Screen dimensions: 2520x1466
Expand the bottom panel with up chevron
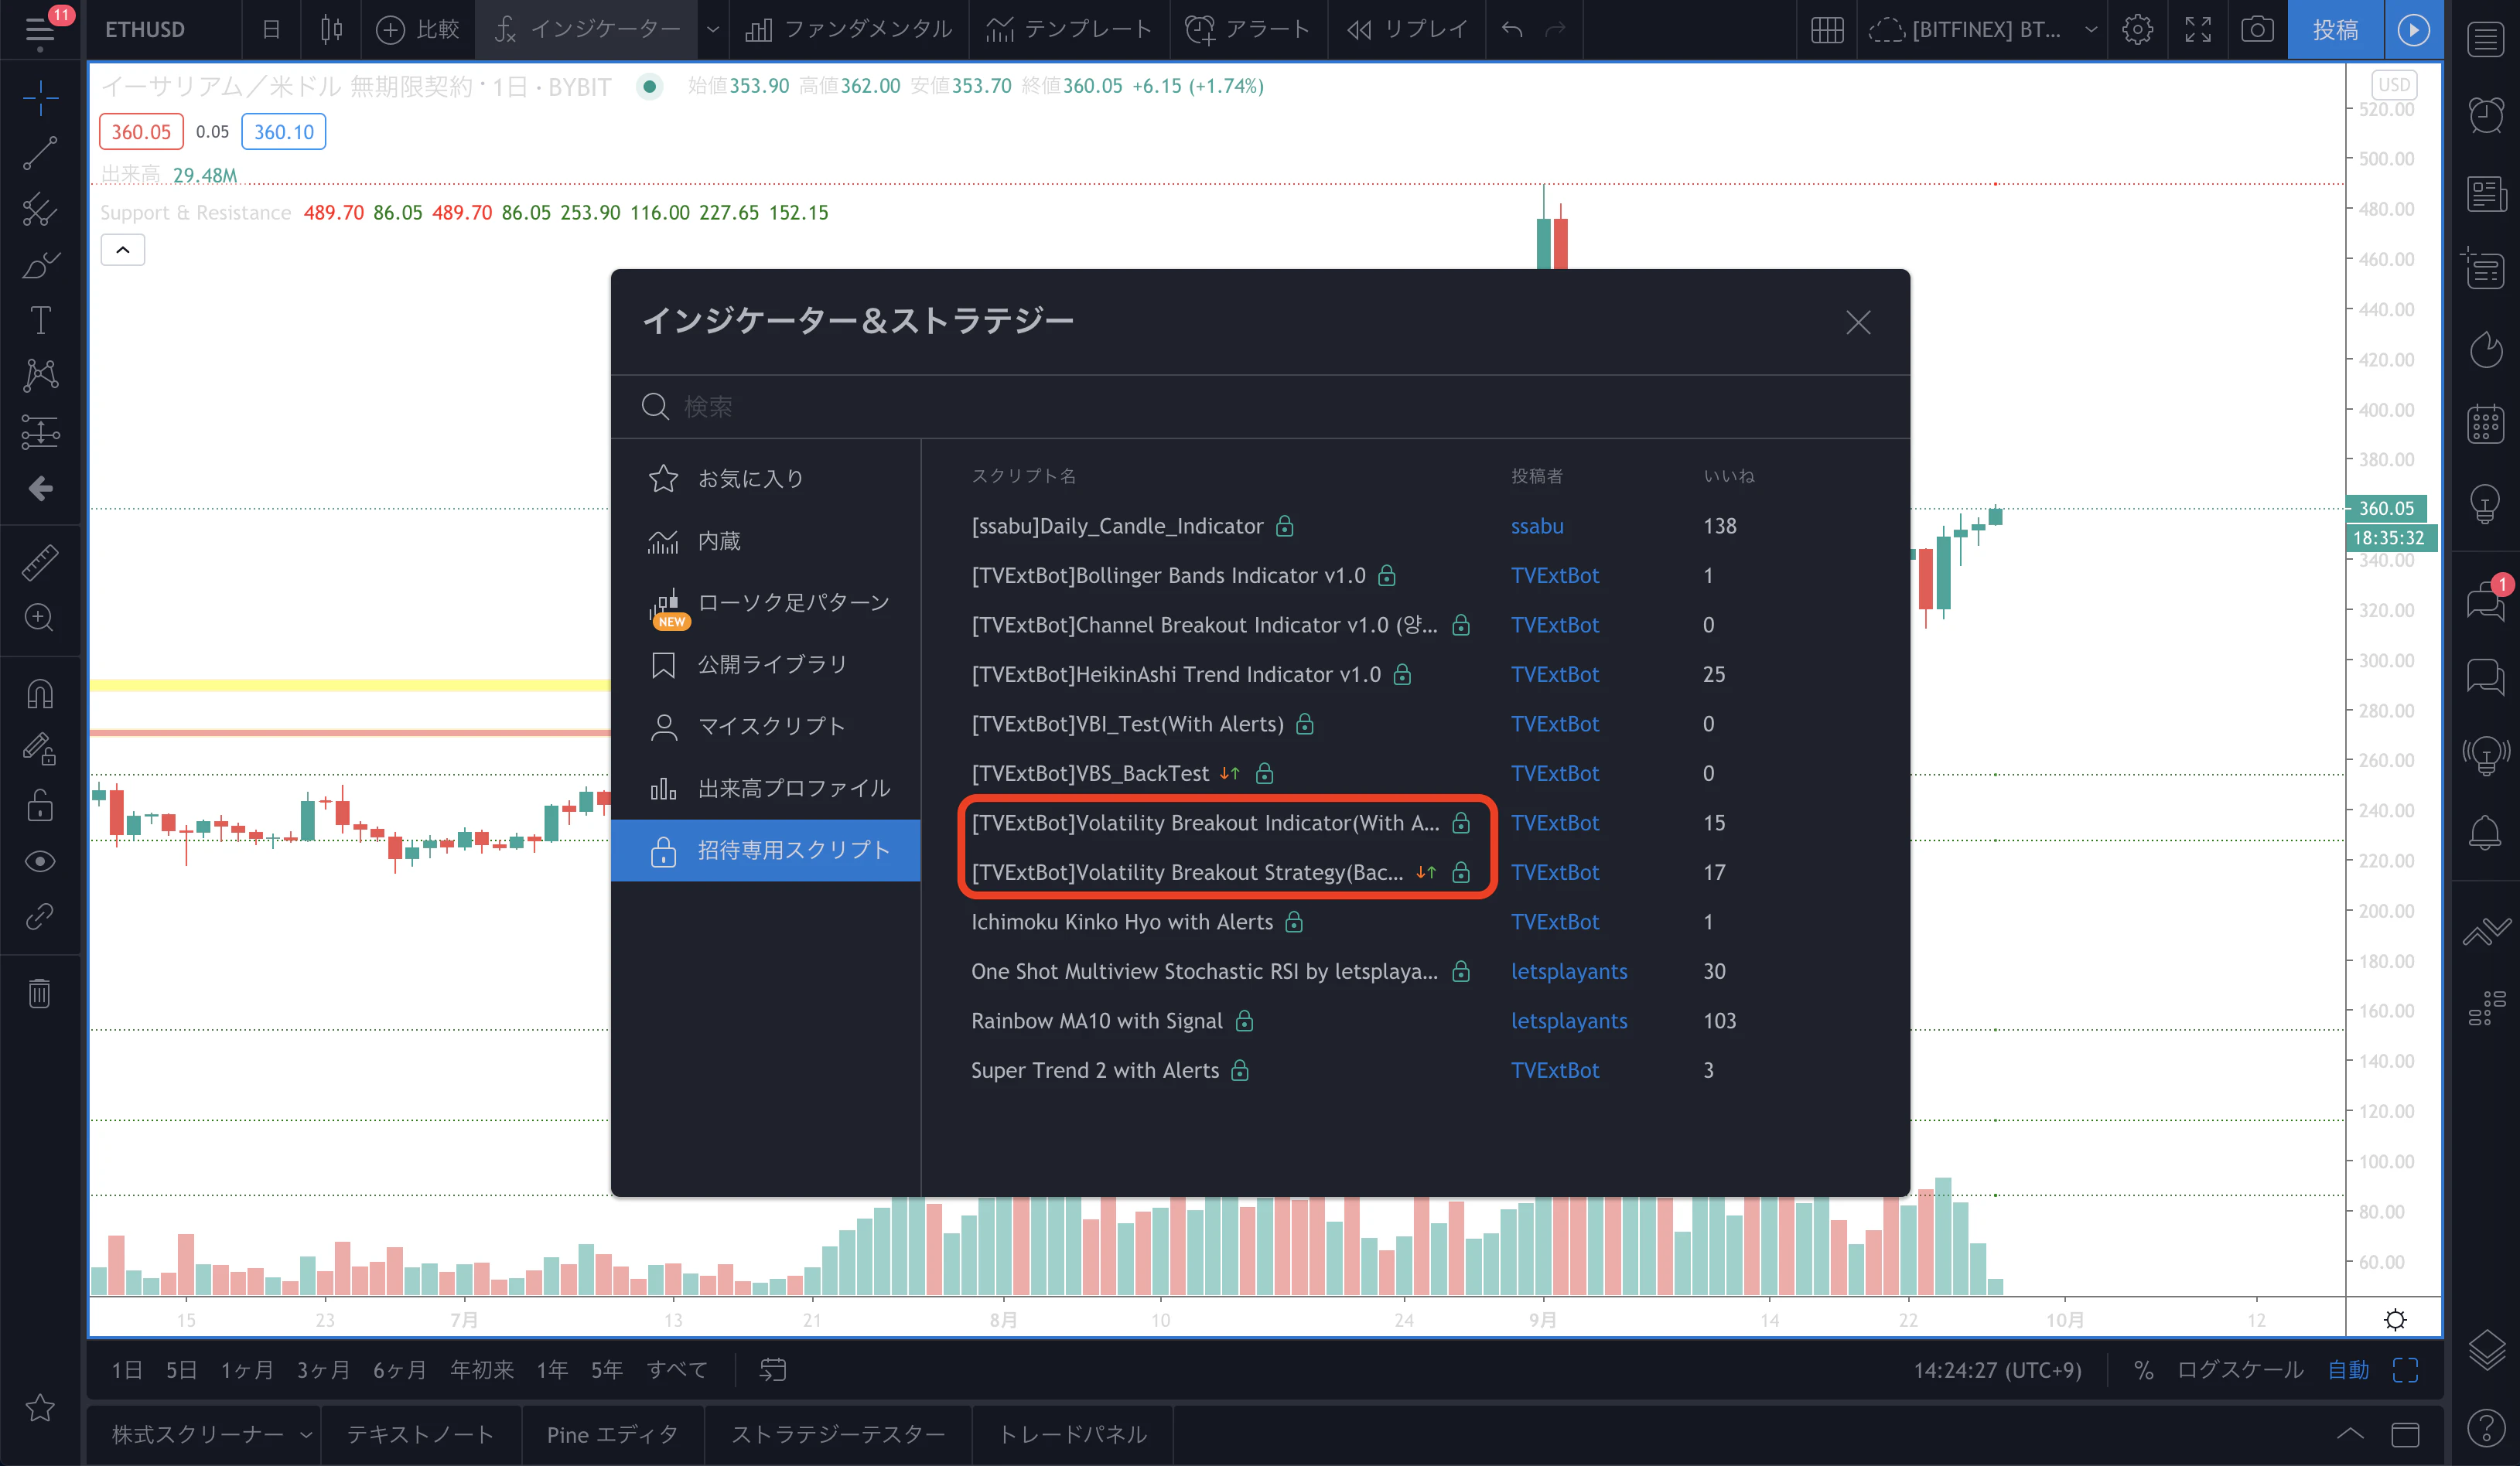(2350, 1434)
